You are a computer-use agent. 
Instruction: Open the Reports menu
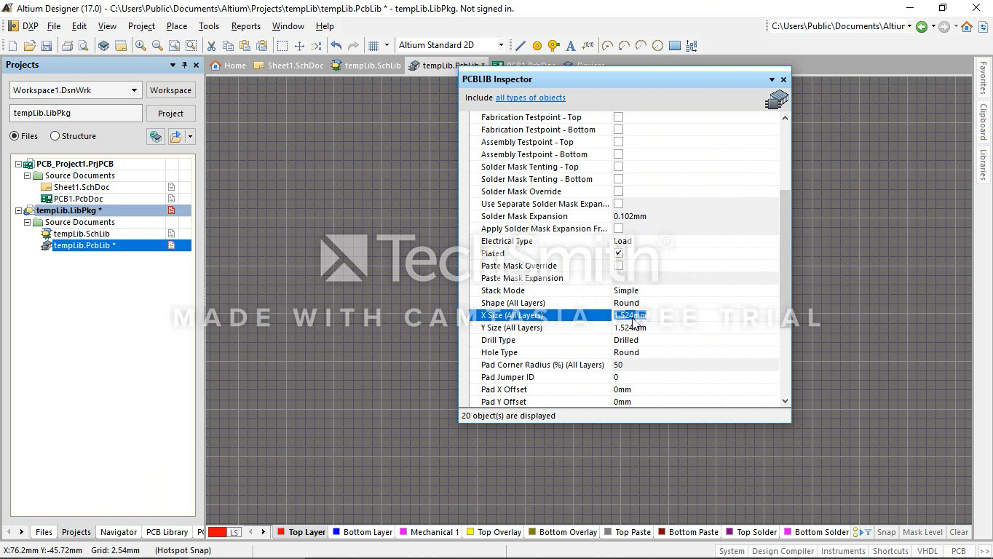[x=245, y=26]
